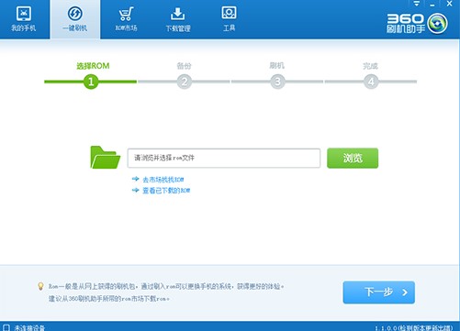
Task: Click the 刷机 step label
Action: tap(277, 65)
